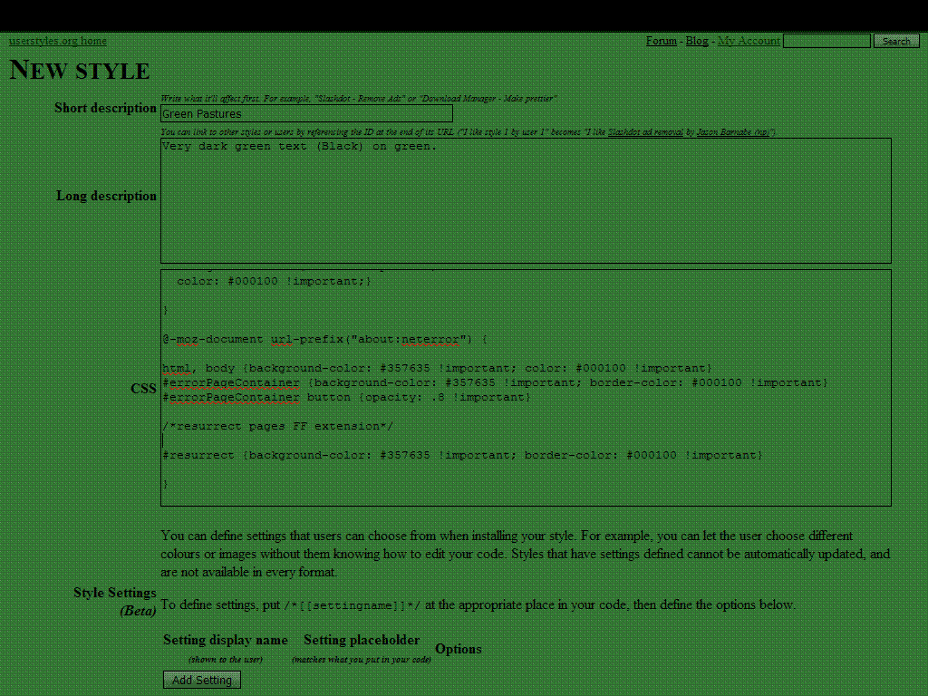Click the Options column header
Screen dimensions: 928x696
coord(458,649)
